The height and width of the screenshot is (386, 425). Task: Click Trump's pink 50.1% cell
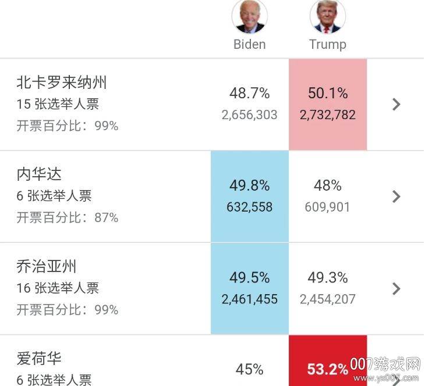pyautogui.click(x=328, y=104)
